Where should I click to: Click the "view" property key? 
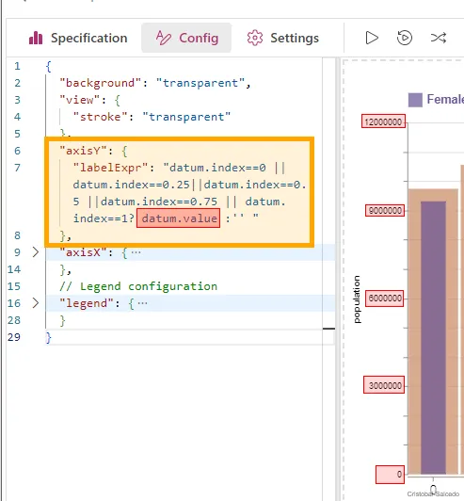81,100
